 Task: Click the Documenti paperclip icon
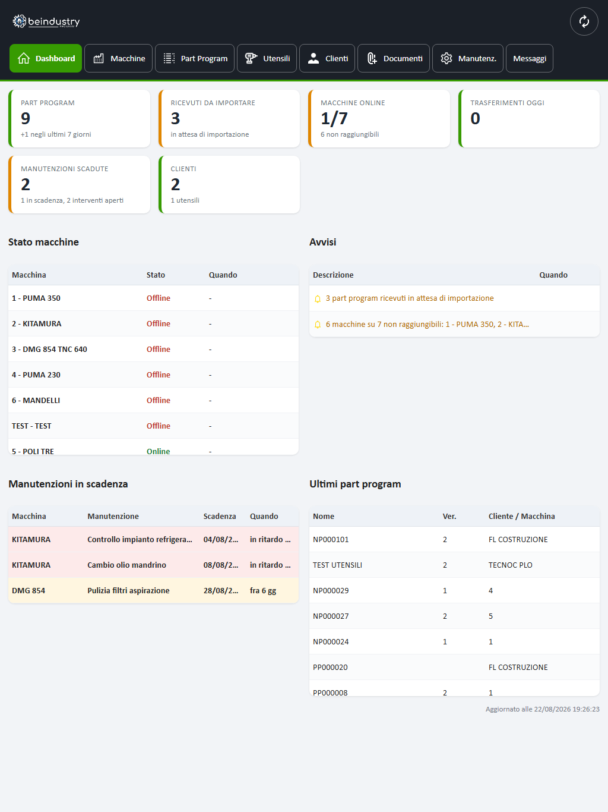(372, 58)
